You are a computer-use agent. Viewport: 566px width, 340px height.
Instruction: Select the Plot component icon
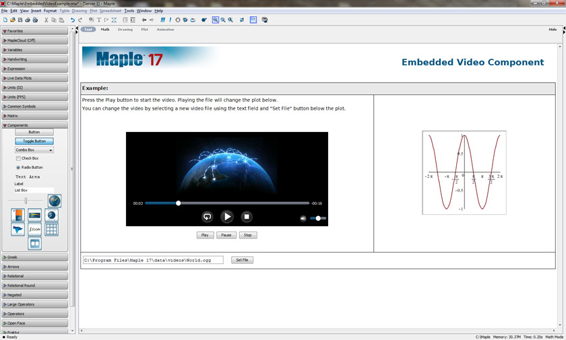tap(18, 230)
